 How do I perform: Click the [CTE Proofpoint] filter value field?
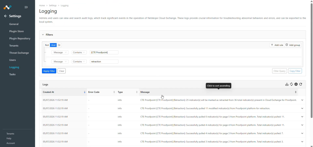pyautogui.click(x=104, y=53)
